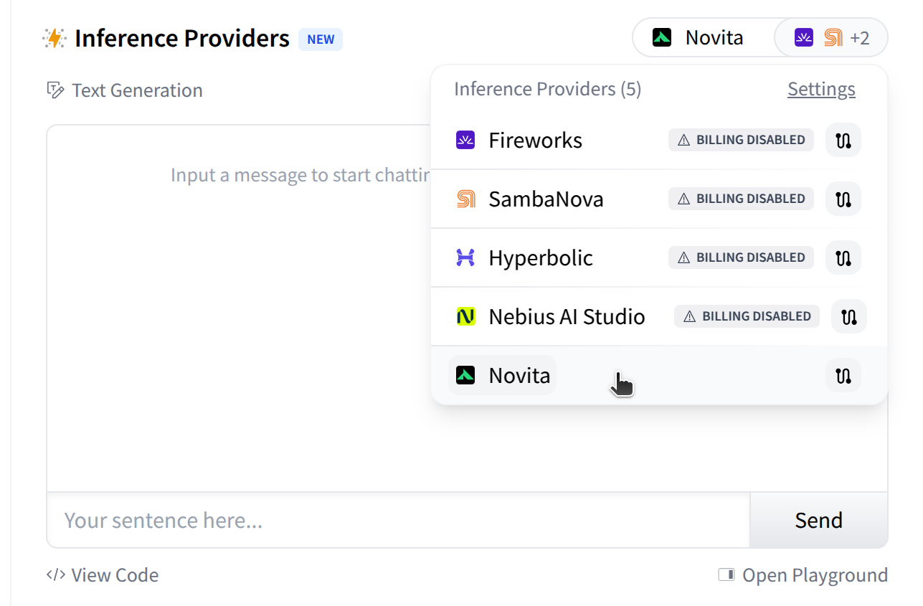Open the Settings link
Viewport: 923px width, 606px height.
click(820, 88)
